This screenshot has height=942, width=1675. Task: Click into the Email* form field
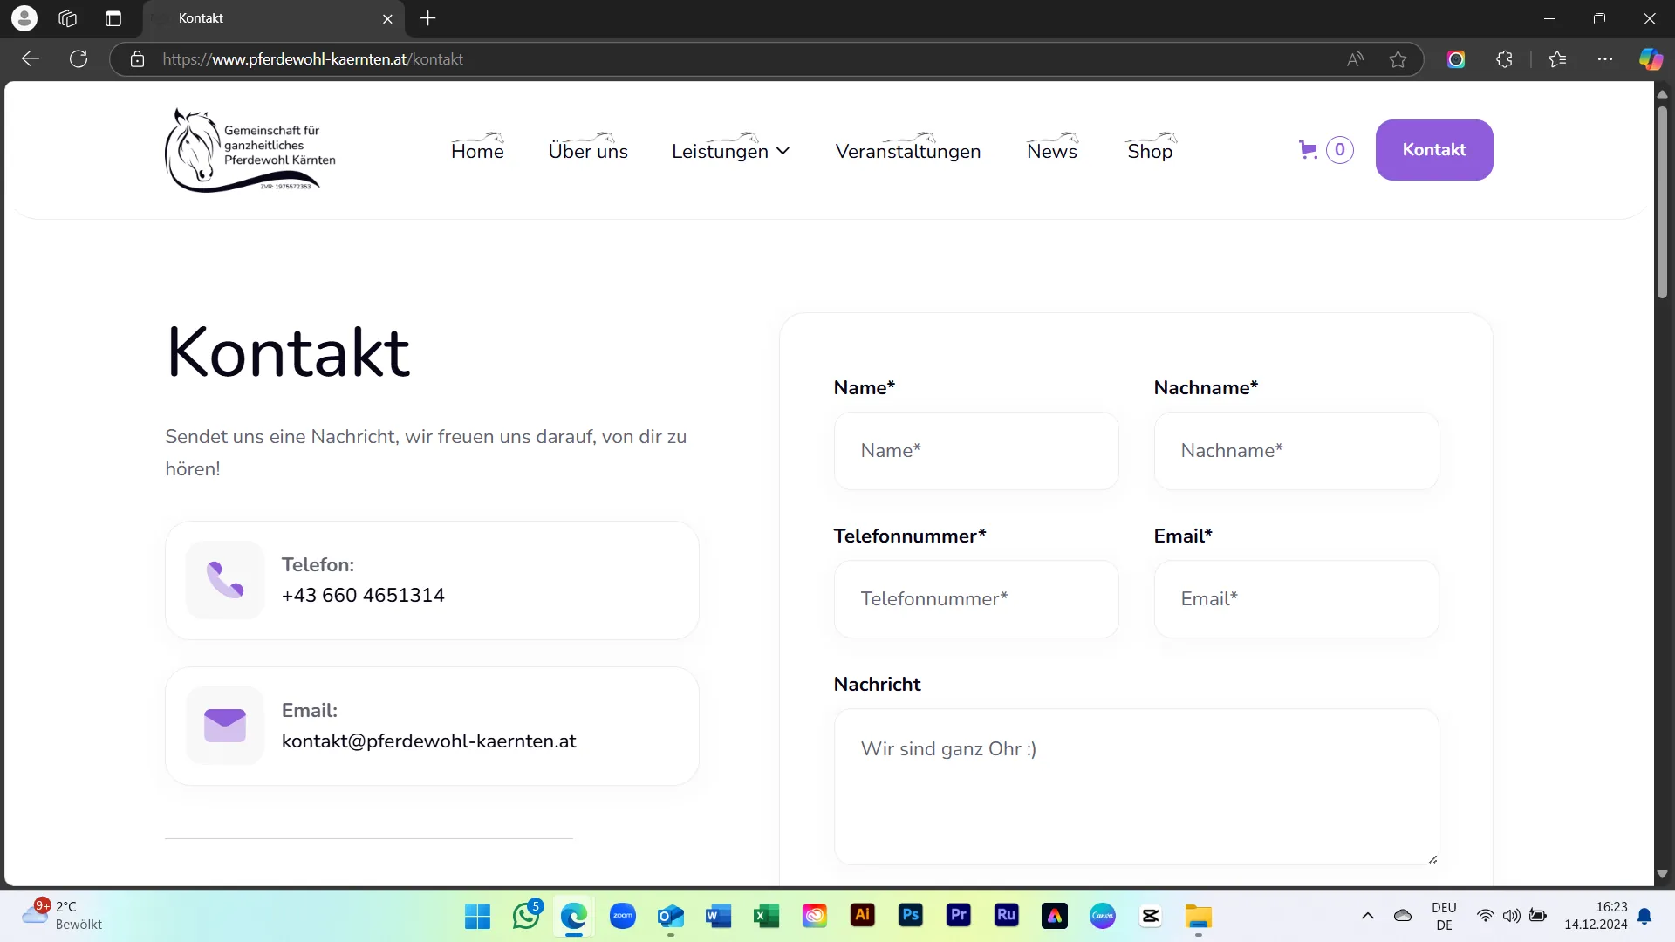1296,599
